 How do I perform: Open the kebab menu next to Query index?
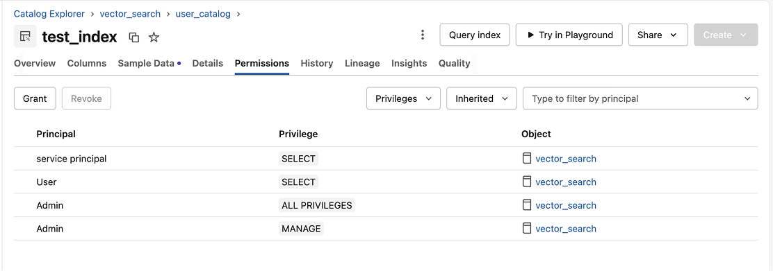[423, 35]
